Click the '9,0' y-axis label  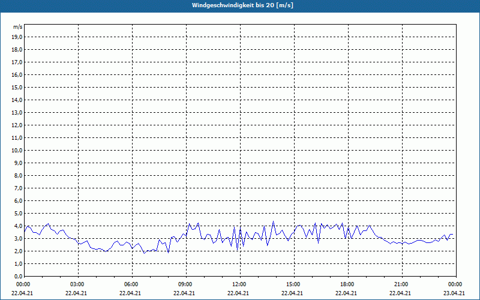[x=18, y=163]
